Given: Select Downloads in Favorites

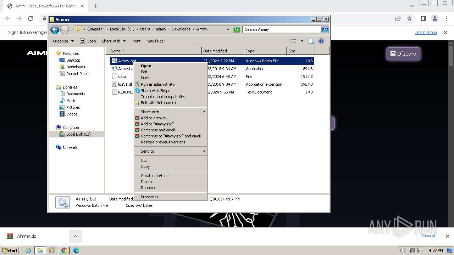Looking at the screenshot, I should (76, 67).
